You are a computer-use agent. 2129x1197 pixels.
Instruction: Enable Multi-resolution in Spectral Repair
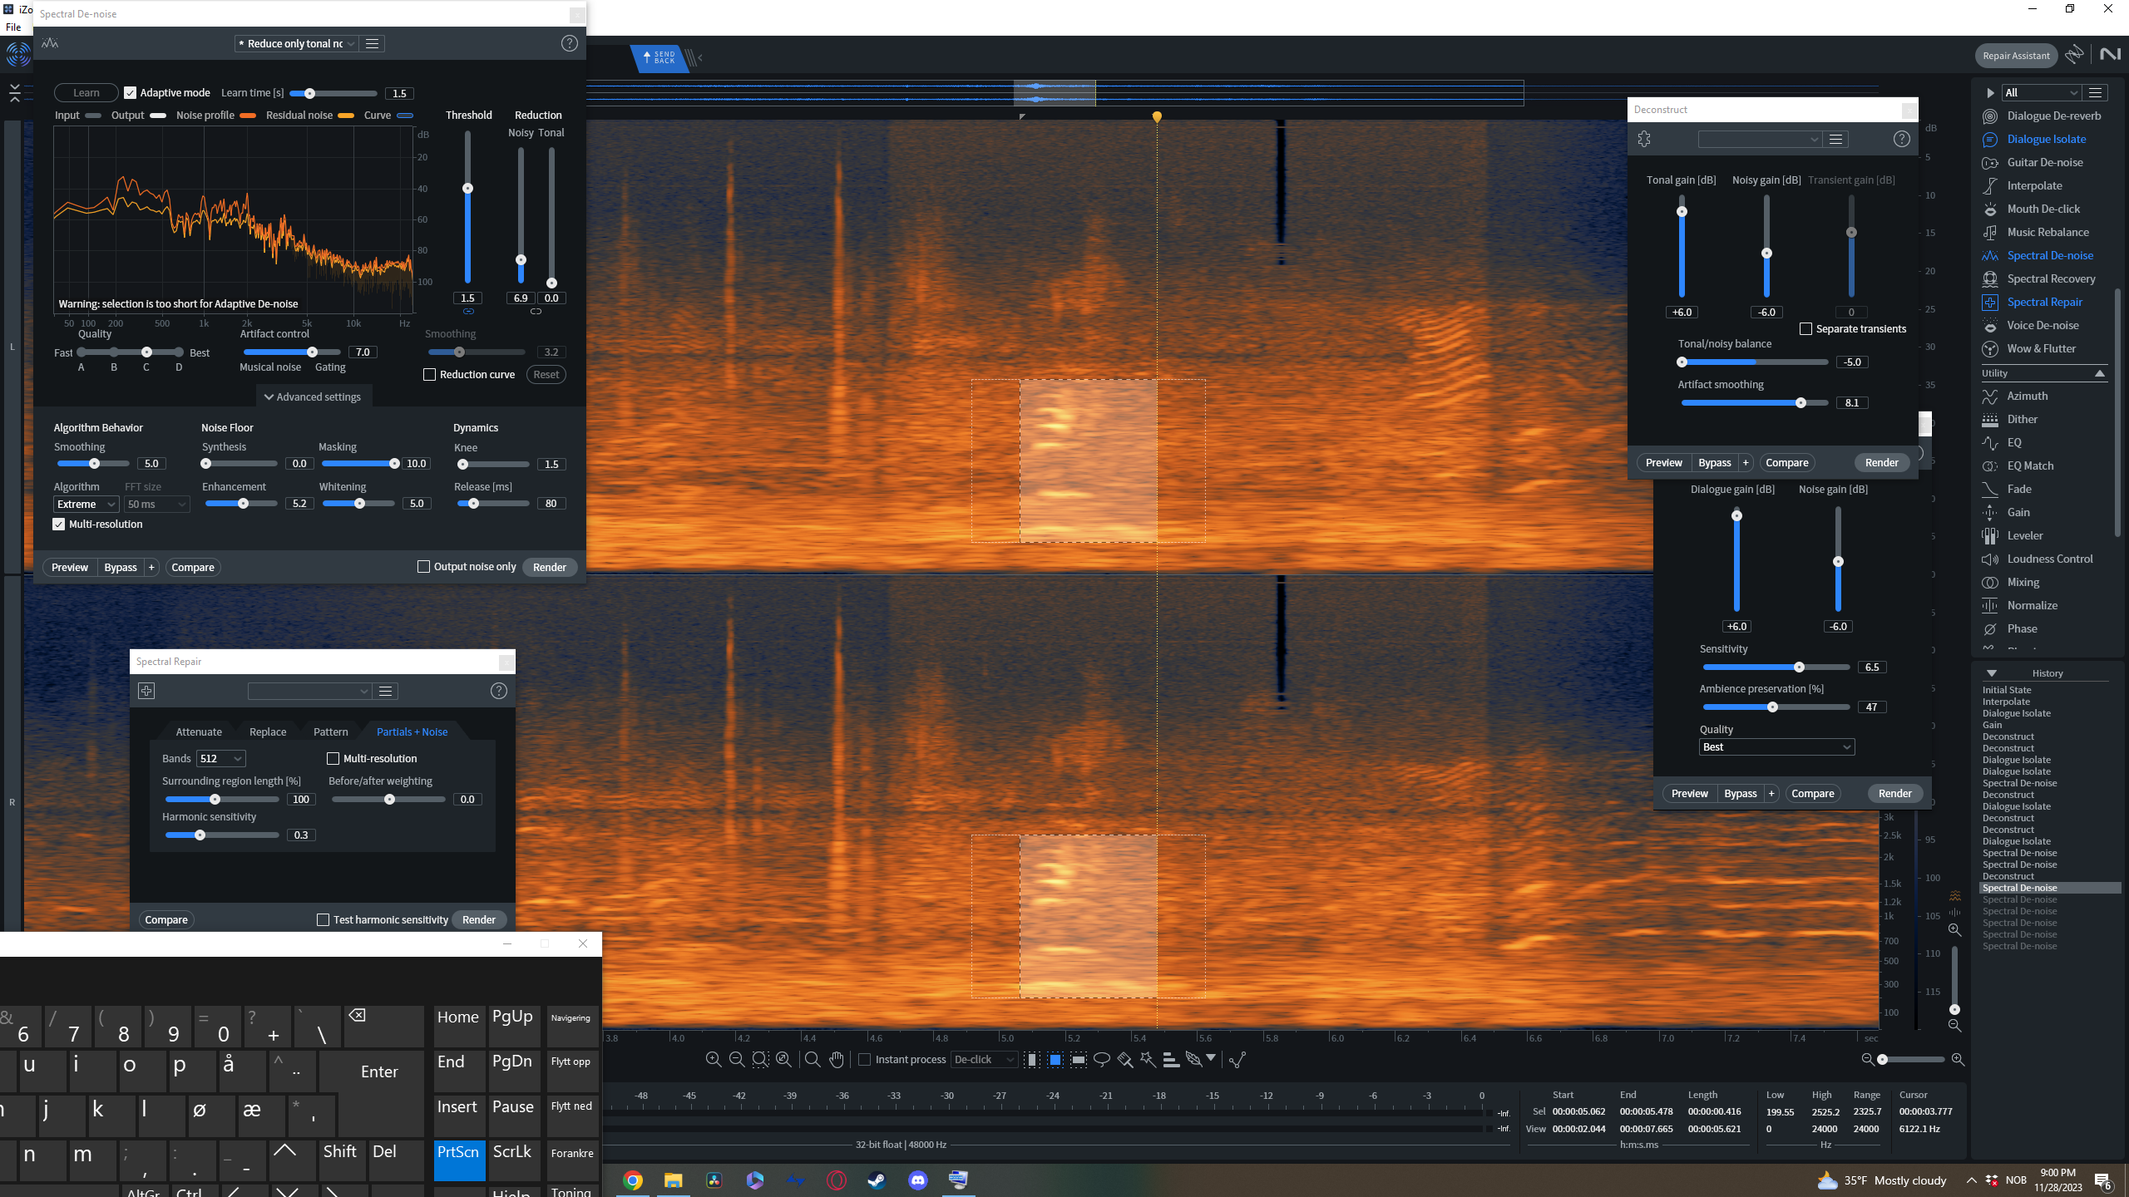333,758
